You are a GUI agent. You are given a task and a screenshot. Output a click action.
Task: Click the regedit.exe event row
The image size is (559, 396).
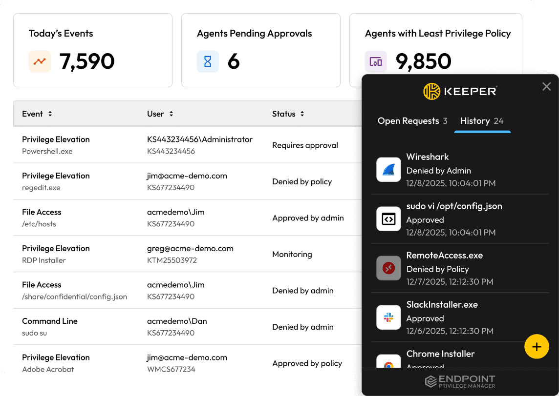pos(187,181)
